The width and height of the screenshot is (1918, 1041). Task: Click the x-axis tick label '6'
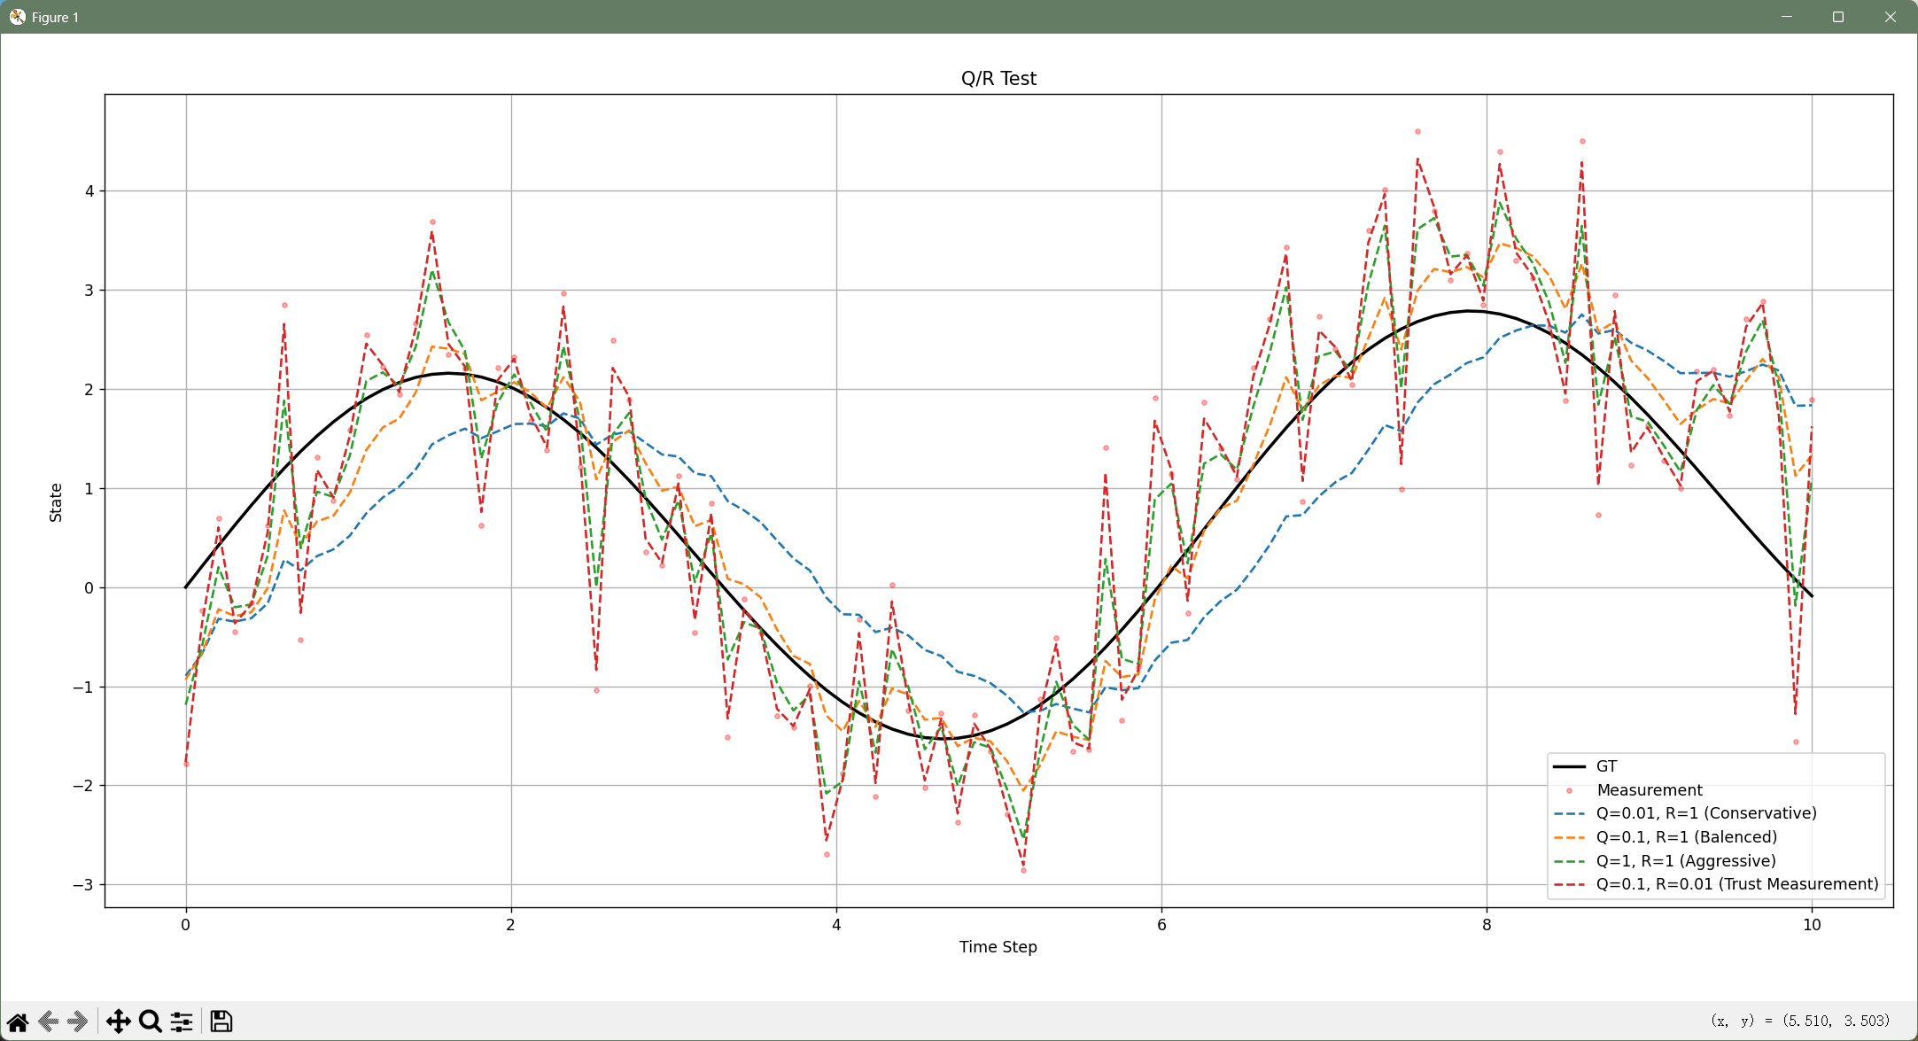1161,925
